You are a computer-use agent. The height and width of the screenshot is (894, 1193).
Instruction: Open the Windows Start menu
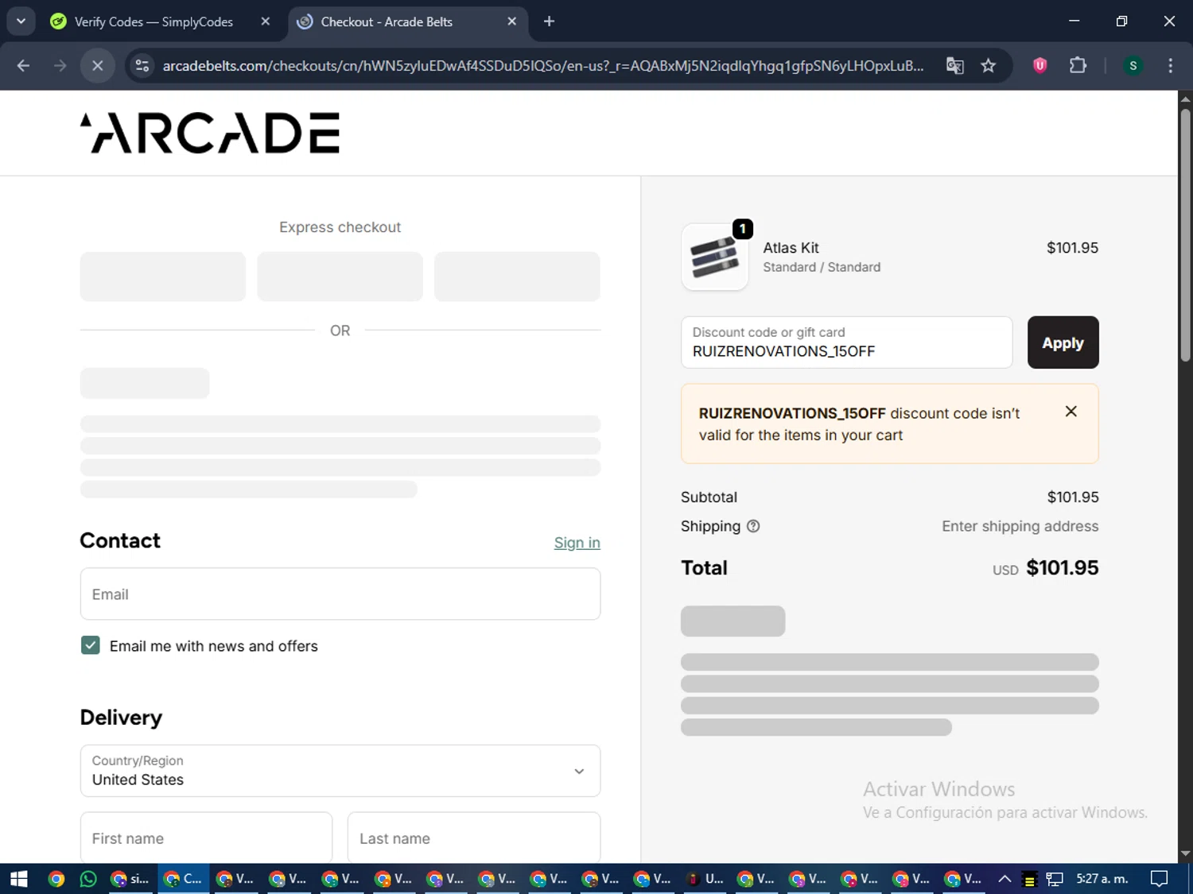click(x=18, y=879)
